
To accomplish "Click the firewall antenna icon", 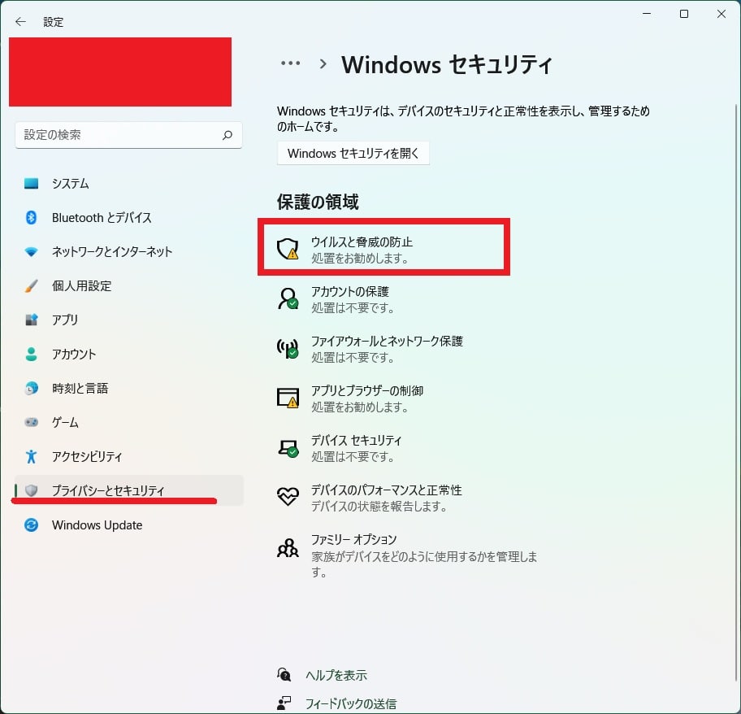I will (288, 349).
